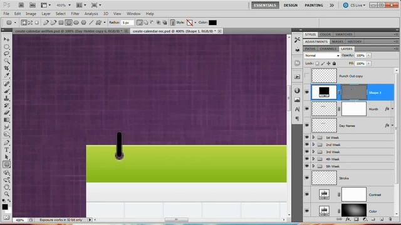The height and width of the screenshot is (225, 401).
Task: Choose the Line shape in options bar
Action: (91, 22)
